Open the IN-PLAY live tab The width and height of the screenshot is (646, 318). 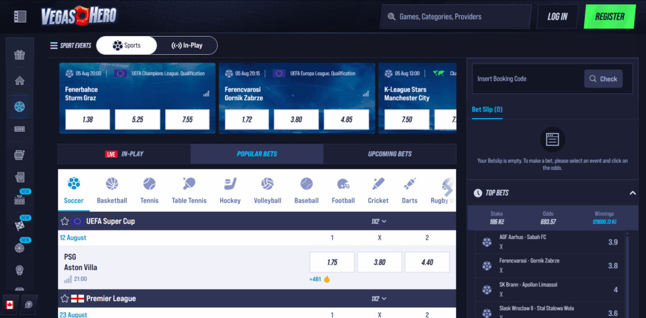[x=124, y=154]
